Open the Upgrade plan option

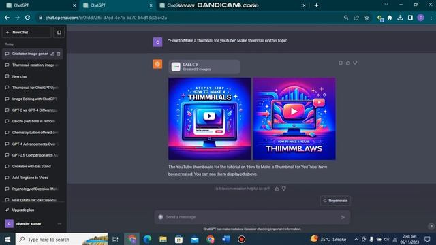coord(33,210)
